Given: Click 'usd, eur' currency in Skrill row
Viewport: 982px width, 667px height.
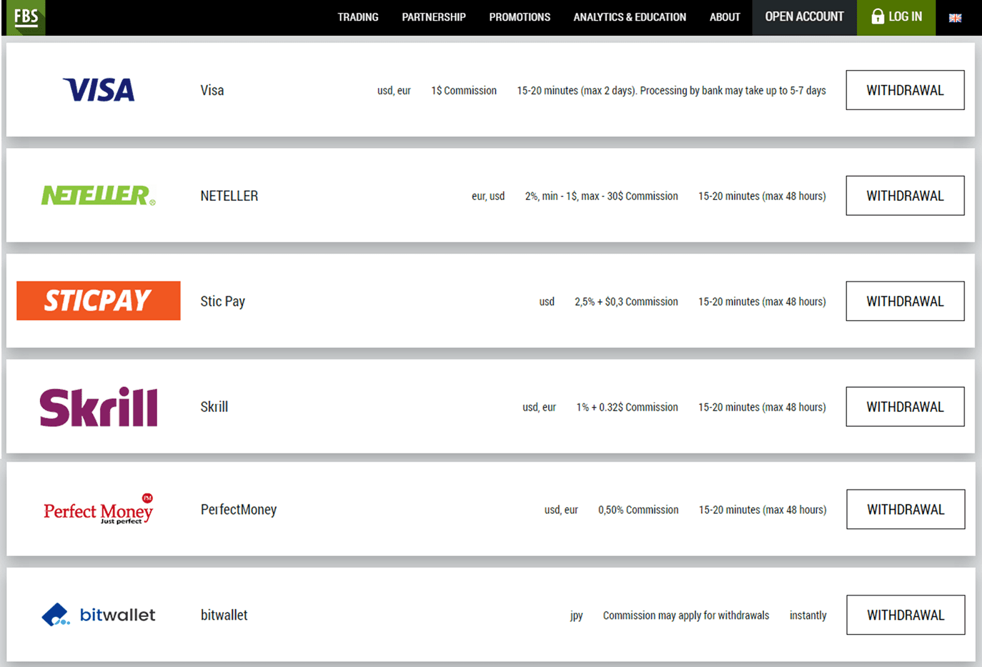Looking at the screenshot, I should pyautogui.click(x=539, y=408).
